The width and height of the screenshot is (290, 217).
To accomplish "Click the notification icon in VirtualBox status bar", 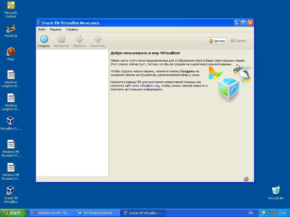I will [x=246, y=179].
